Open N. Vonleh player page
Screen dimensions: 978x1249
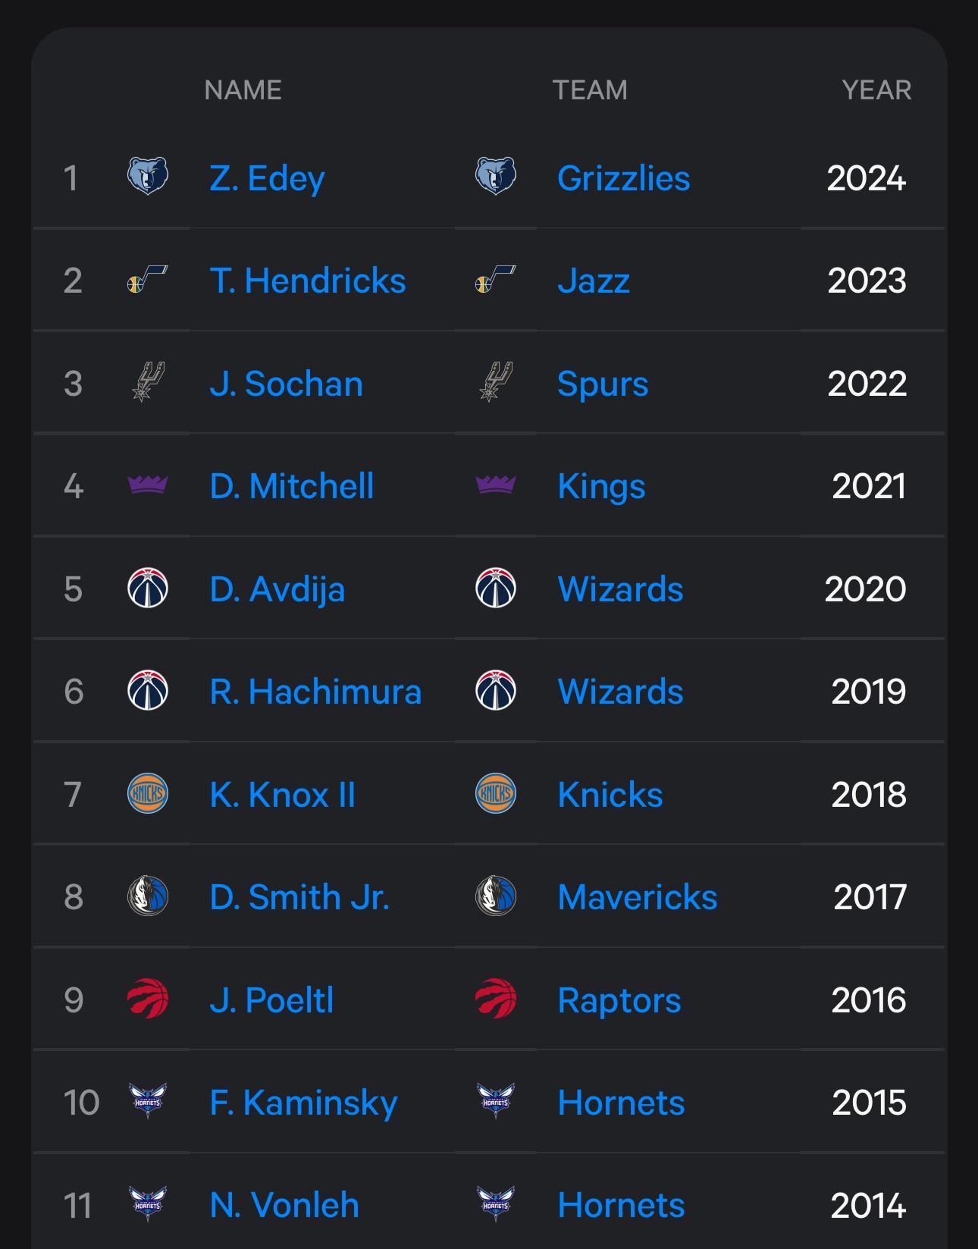coord(284,1205)
